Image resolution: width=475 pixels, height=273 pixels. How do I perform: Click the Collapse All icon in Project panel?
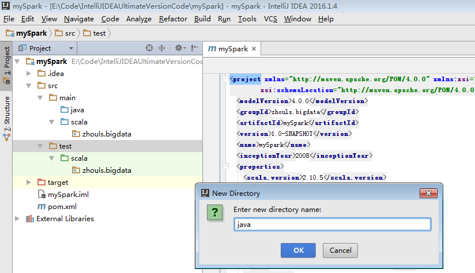(162, 48)
